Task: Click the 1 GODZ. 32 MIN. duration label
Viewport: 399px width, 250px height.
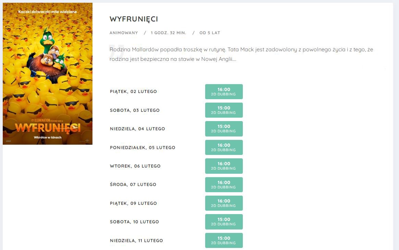Action: (169, 33)
